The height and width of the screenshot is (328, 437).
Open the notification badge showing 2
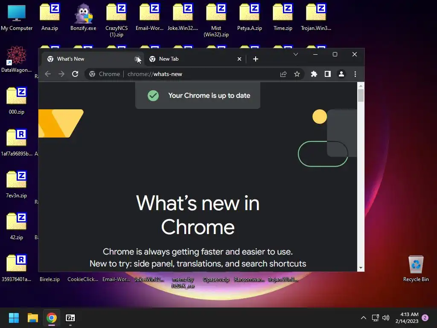click(x=425, y=318)
